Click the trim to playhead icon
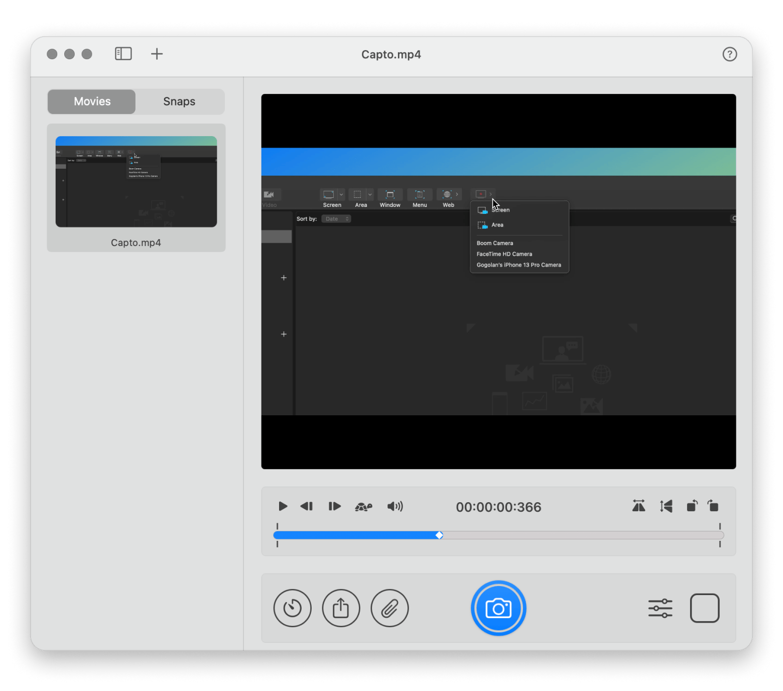The width and height of the screenshot is (783, 691). tap(666, 506)
